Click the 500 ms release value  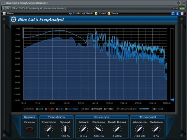pyautogui.click(x=99, y=136)
